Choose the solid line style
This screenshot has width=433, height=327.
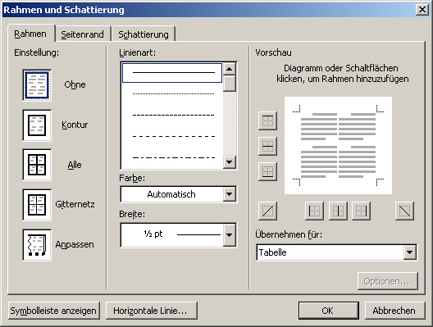pyautogui.click(x=172, y=73)
